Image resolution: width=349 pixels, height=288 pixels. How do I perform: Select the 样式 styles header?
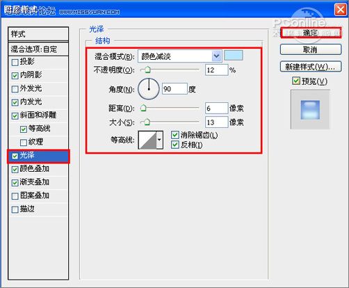[x=38, y=34]
